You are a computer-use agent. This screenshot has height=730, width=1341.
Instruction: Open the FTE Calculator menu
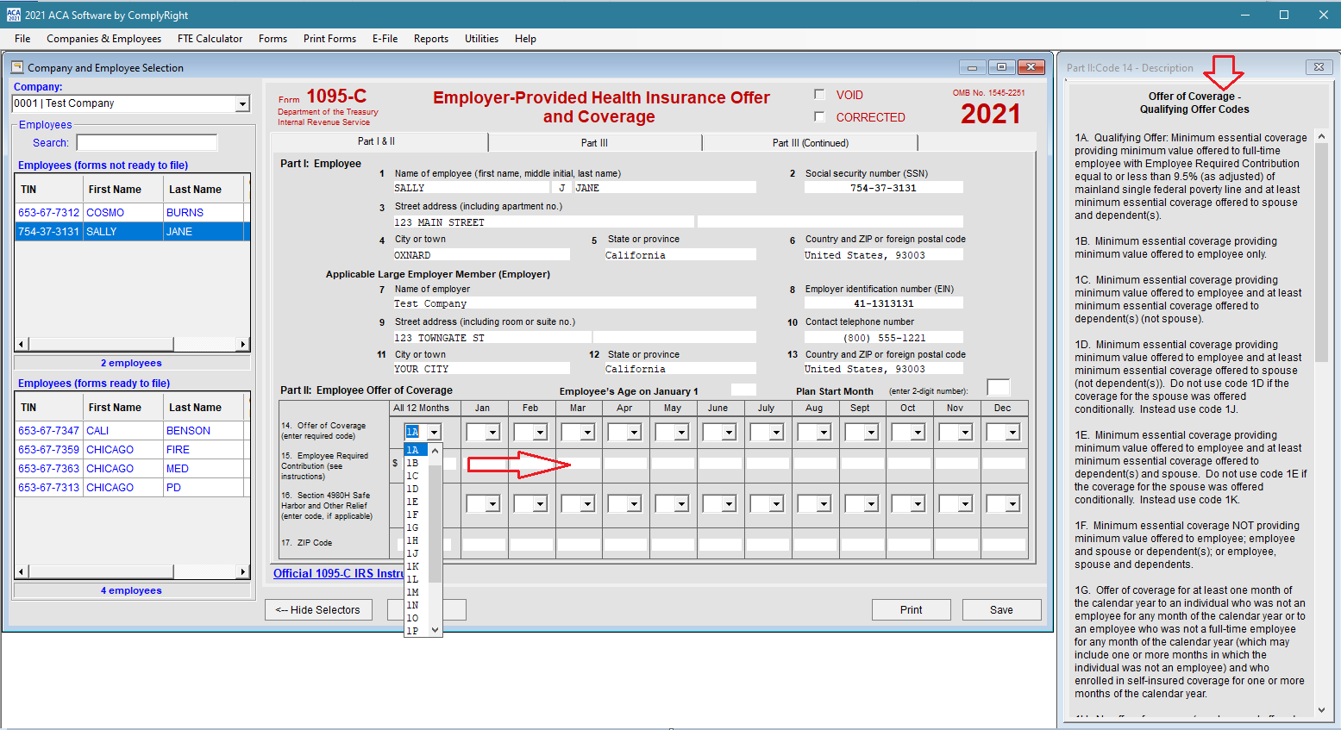pyautogui.click(x=210, y=39)
